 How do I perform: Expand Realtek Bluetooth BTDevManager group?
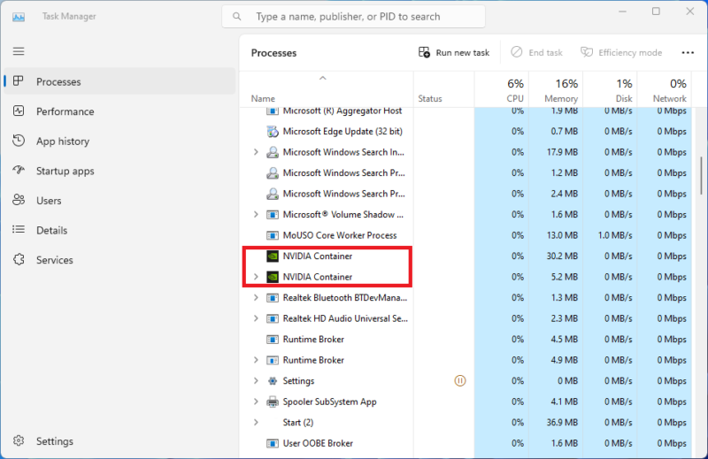[256, 297]
